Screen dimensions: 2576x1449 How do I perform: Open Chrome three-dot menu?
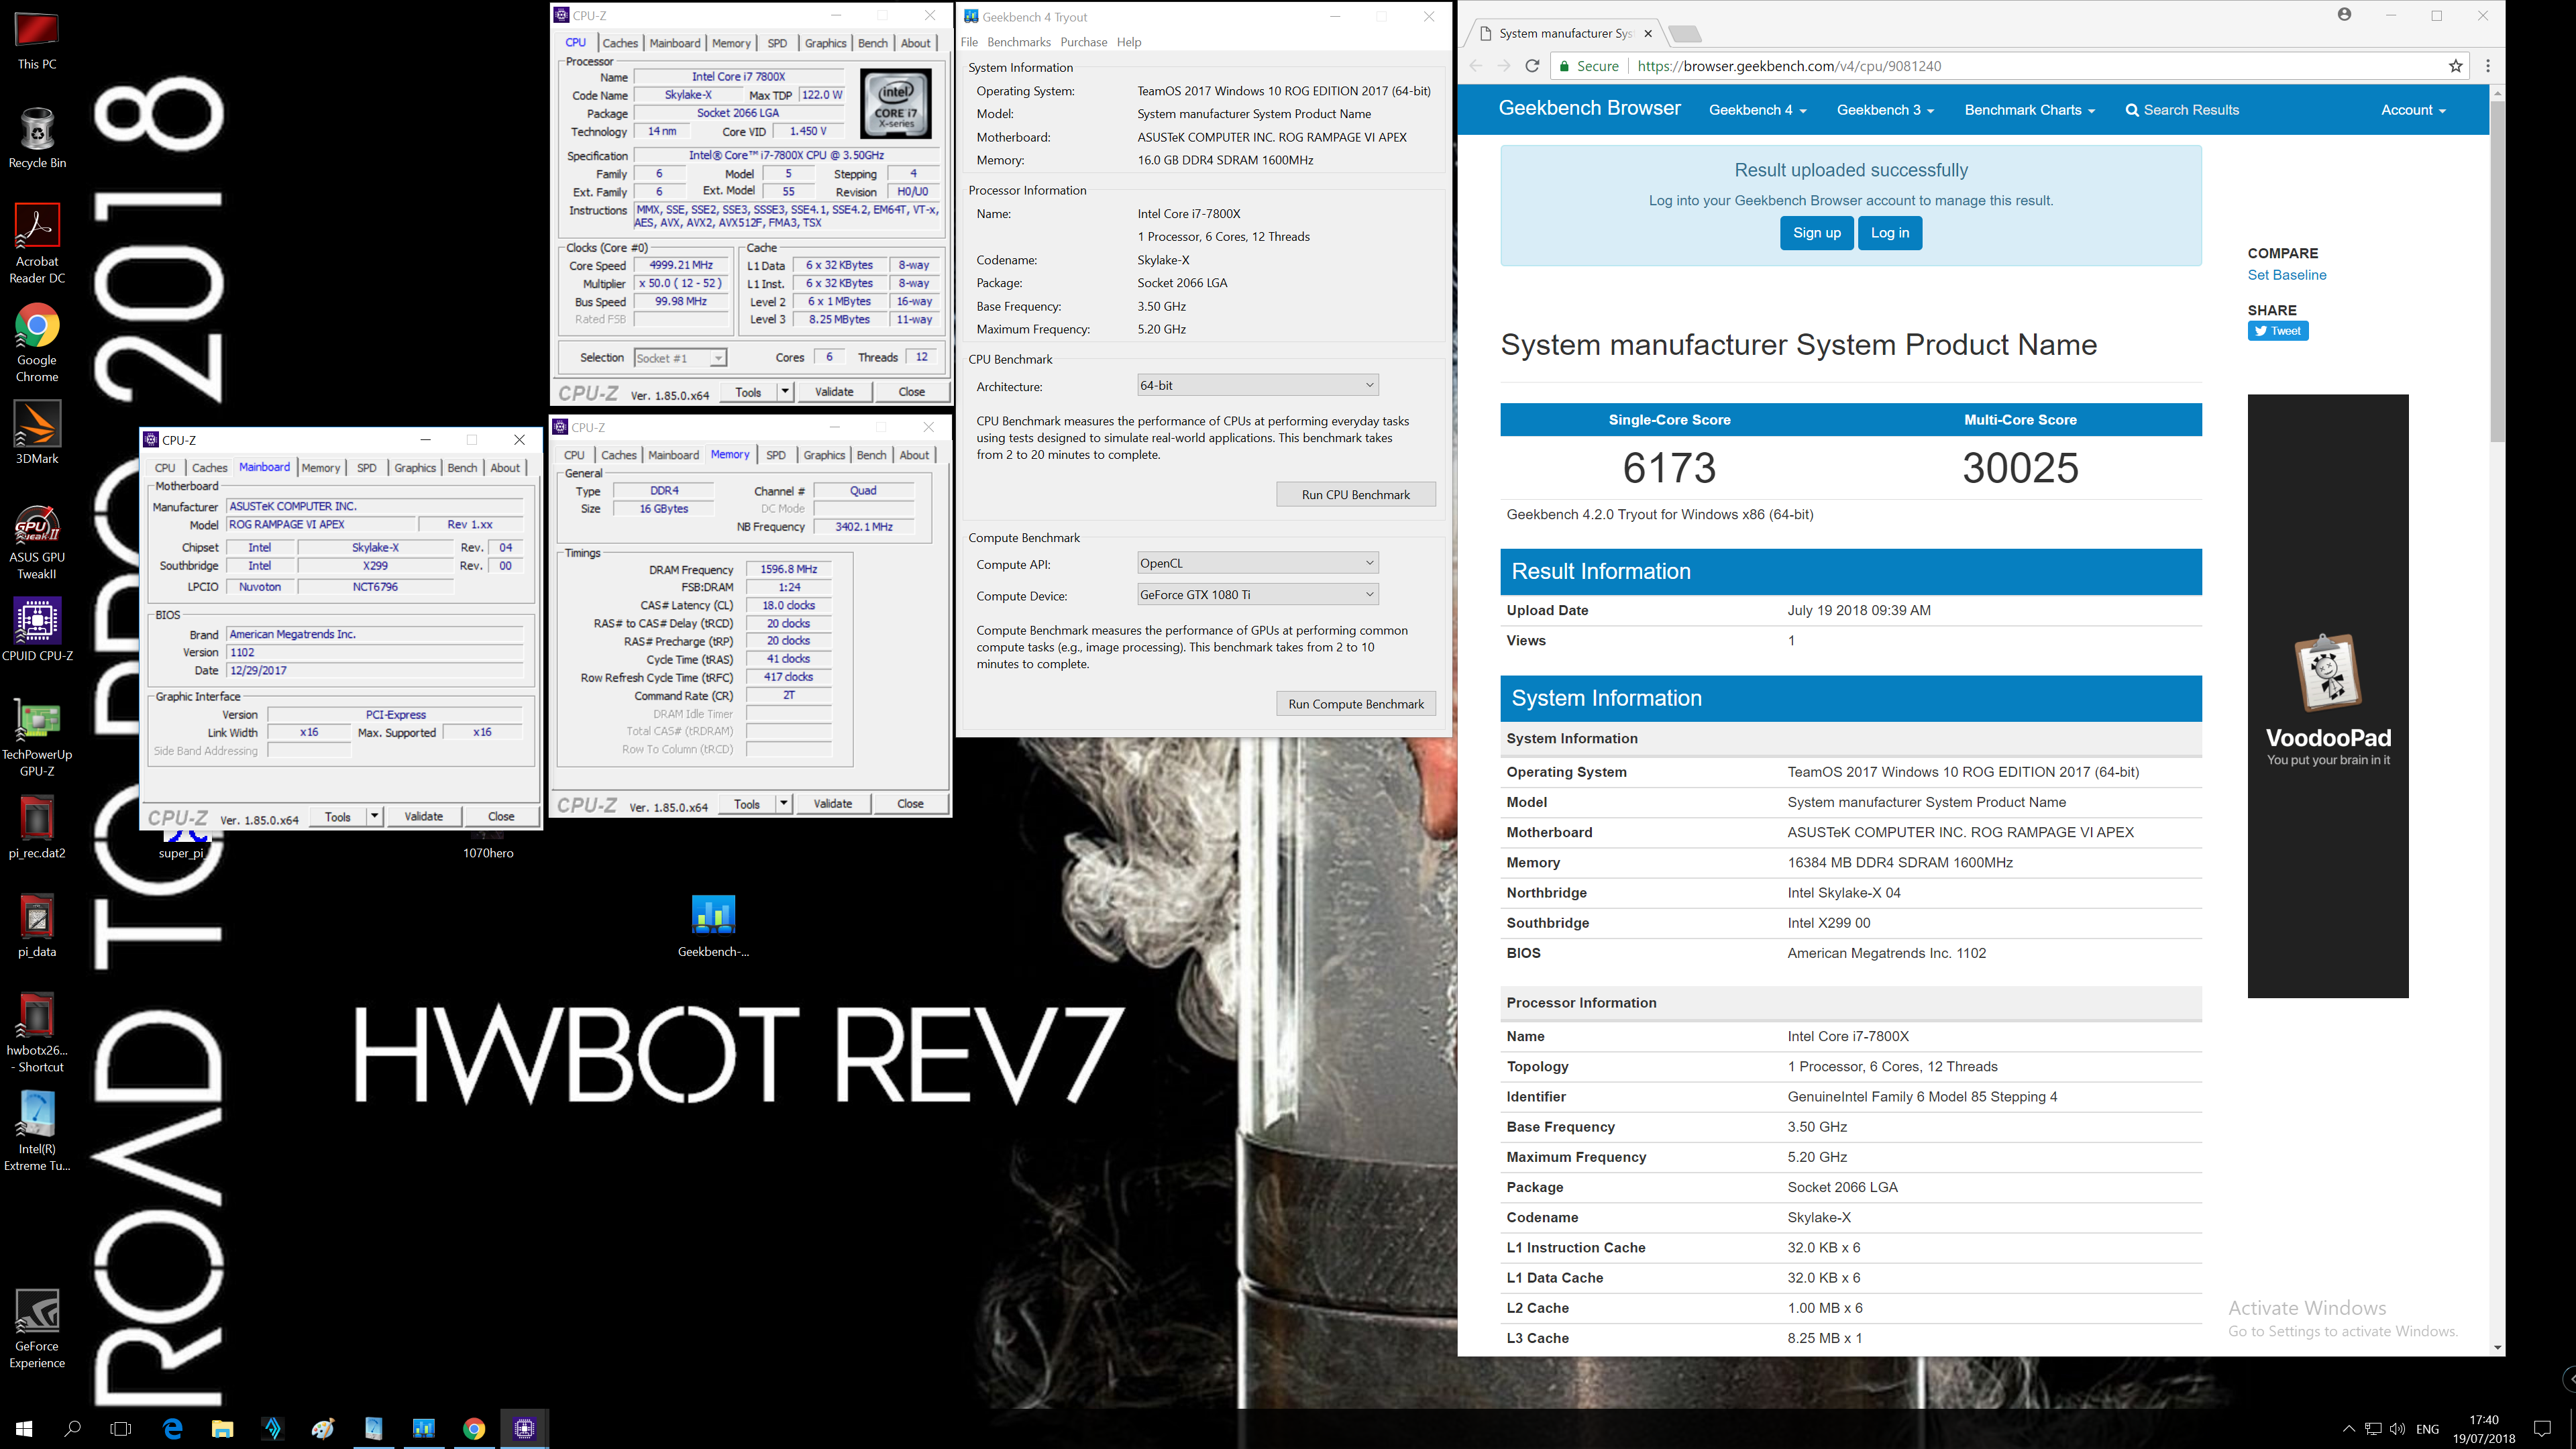[x=2488, y=66]
